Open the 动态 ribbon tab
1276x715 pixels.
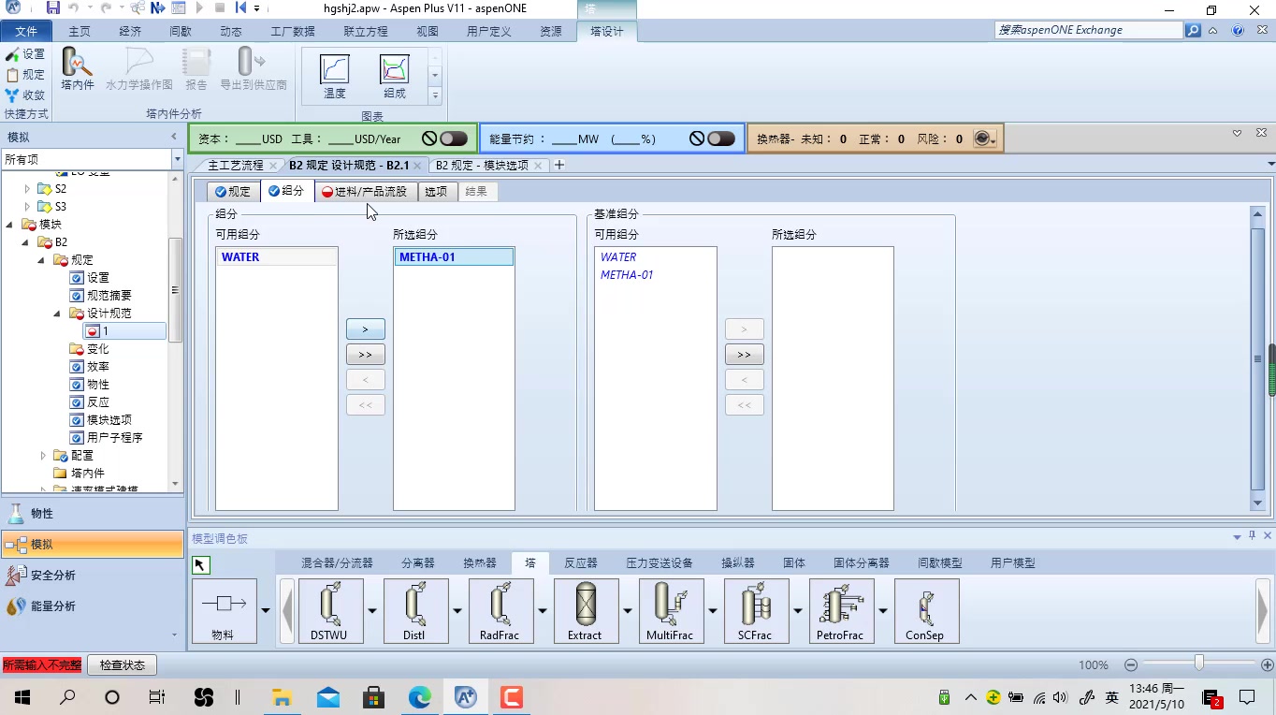coord(231,31)
